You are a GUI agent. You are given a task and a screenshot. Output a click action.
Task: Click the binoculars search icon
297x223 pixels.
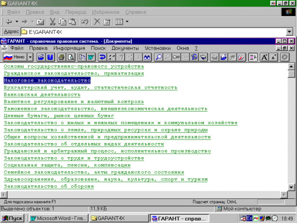[x=147, y=57]
